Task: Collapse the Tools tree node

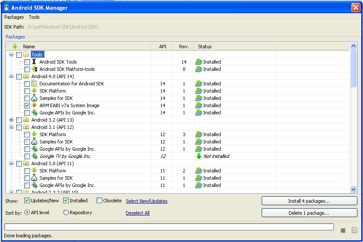Action: click(11, 55)
